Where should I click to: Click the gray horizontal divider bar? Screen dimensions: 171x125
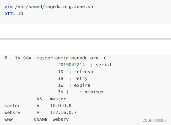click(x=85, y=39)
